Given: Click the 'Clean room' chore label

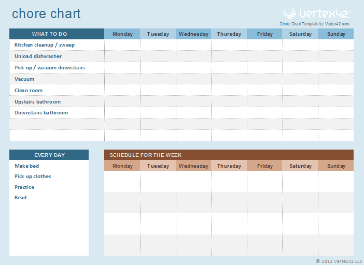Looking at the screenshot, I should point(29,91).
